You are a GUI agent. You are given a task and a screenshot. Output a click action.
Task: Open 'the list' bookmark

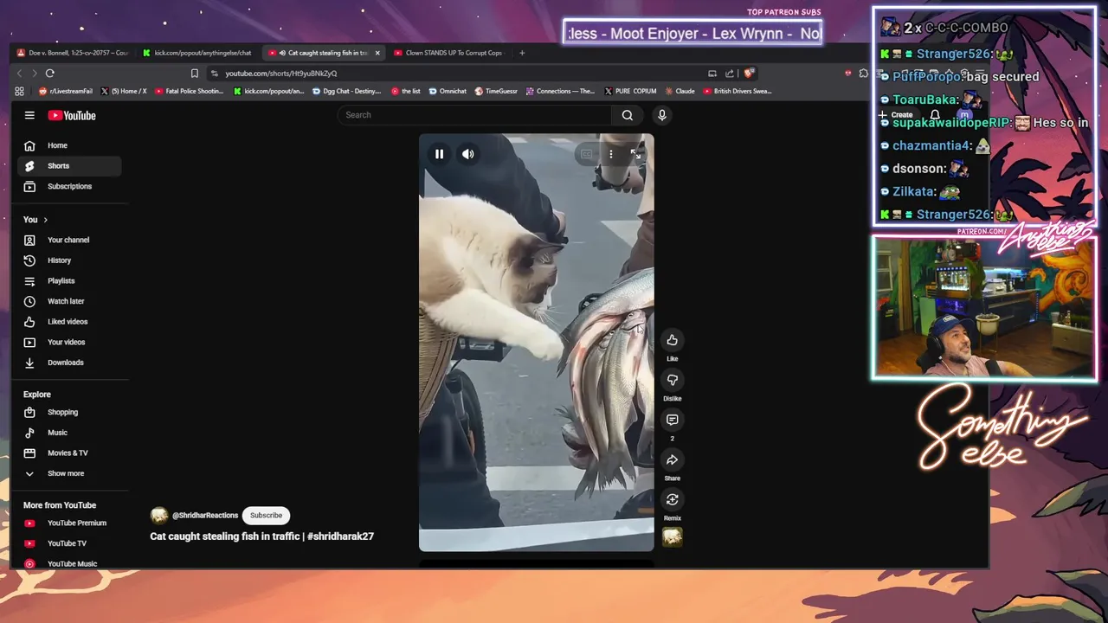(x=406, y=91)
